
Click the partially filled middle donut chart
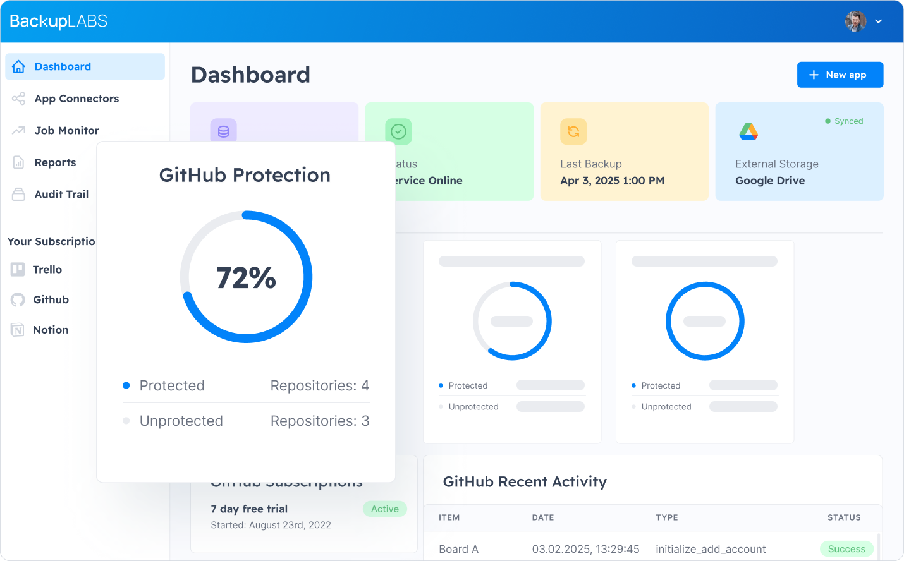pos(512,321)
